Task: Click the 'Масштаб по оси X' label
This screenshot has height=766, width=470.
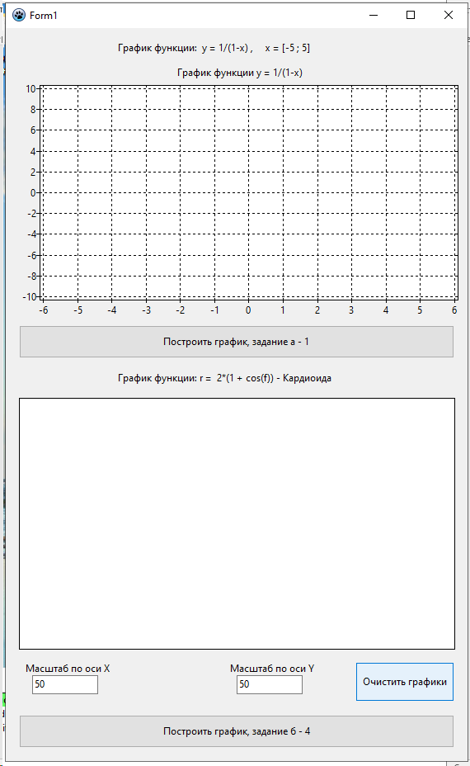Action: tap(68, 669)
